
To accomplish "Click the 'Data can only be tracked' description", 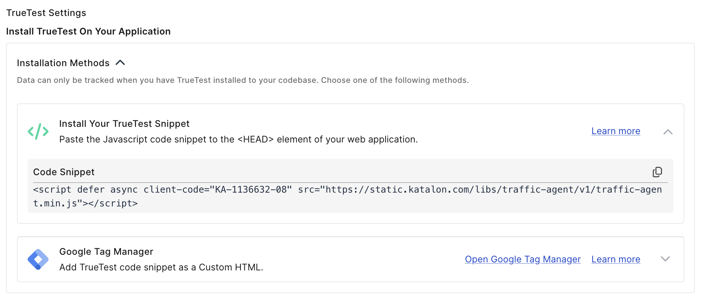I will pyautogui.click(x=243, y=80).
